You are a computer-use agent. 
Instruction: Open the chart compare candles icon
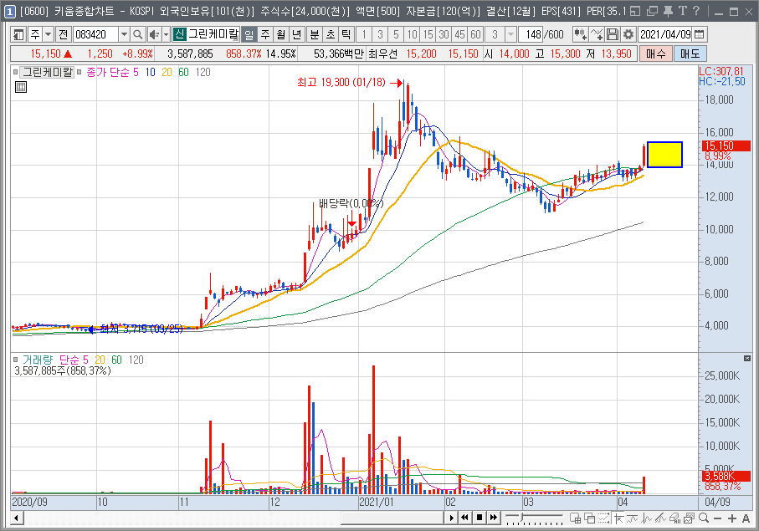[580, 34]
